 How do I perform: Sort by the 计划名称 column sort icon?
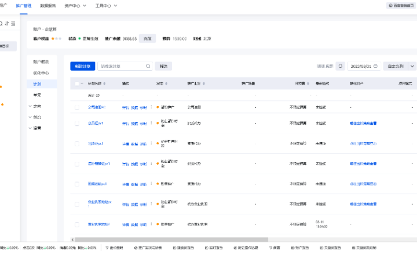[x=104, y=84]
